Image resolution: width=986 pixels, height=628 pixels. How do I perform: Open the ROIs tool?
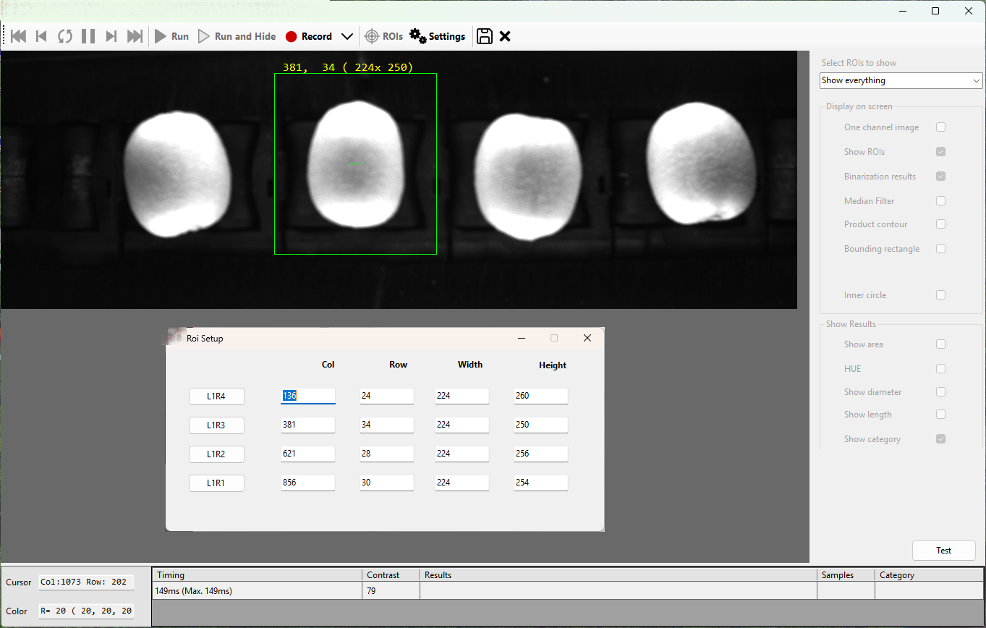pyautogui.click(x=384, y=36)
